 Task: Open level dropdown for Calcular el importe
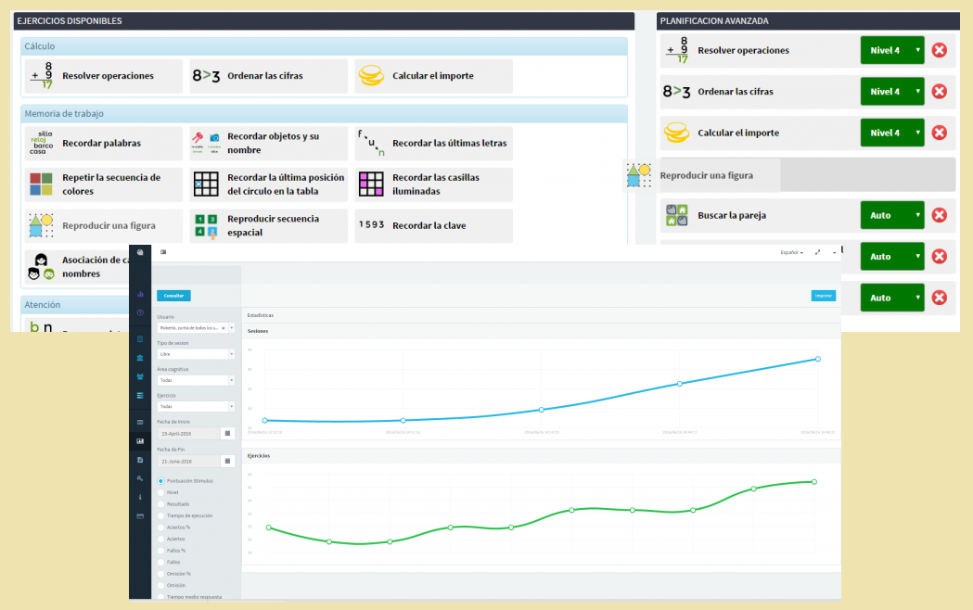click(892, 133)
